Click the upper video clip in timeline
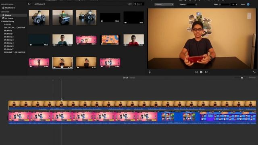 132,105
